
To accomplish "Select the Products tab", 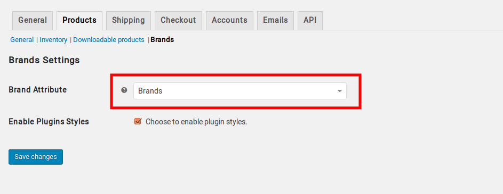I will click(79, 20).
